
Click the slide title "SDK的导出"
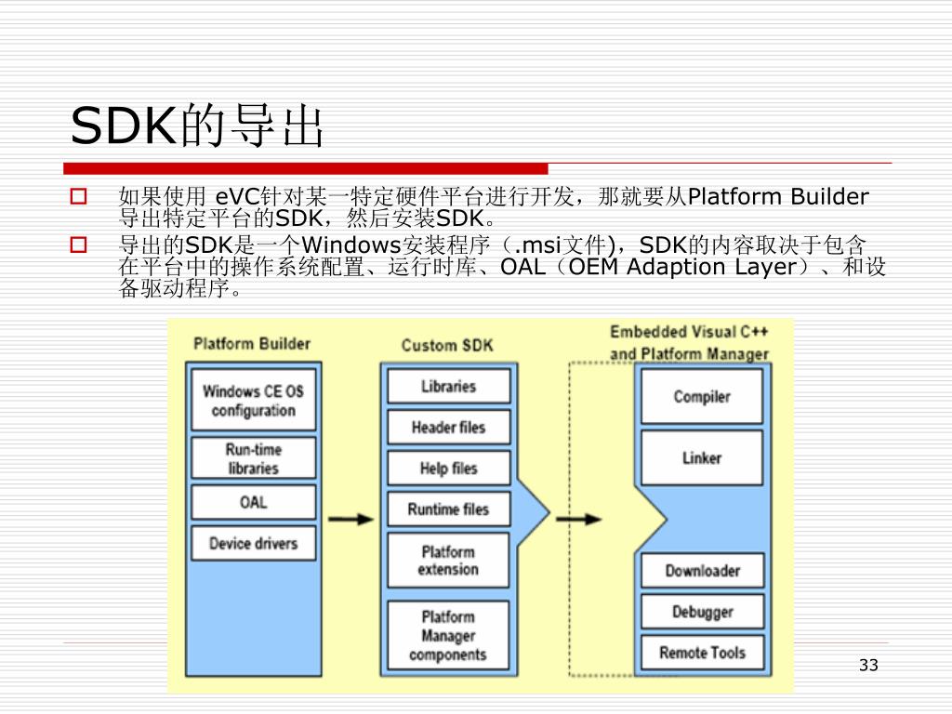pos(196,126)
